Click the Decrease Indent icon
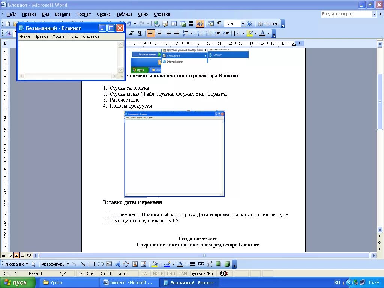384x288 pixels. tap(217, 33)
